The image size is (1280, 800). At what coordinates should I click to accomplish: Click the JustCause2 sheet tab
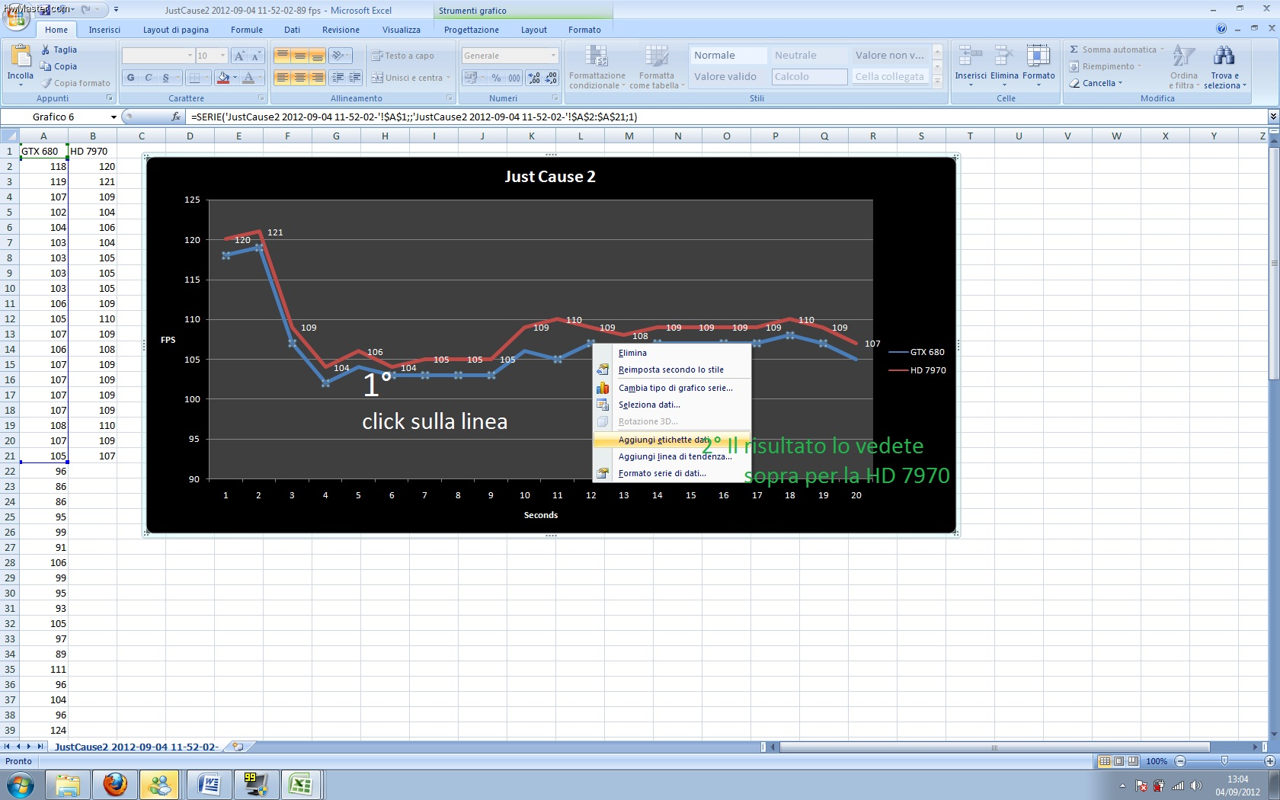pyautogui.click(x=136, y=747)
